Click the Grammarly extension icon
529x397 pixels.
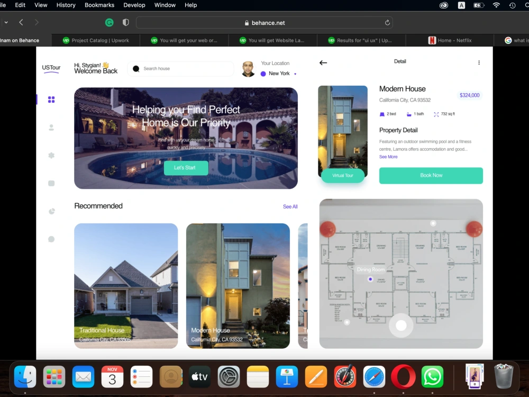point(109,23)
